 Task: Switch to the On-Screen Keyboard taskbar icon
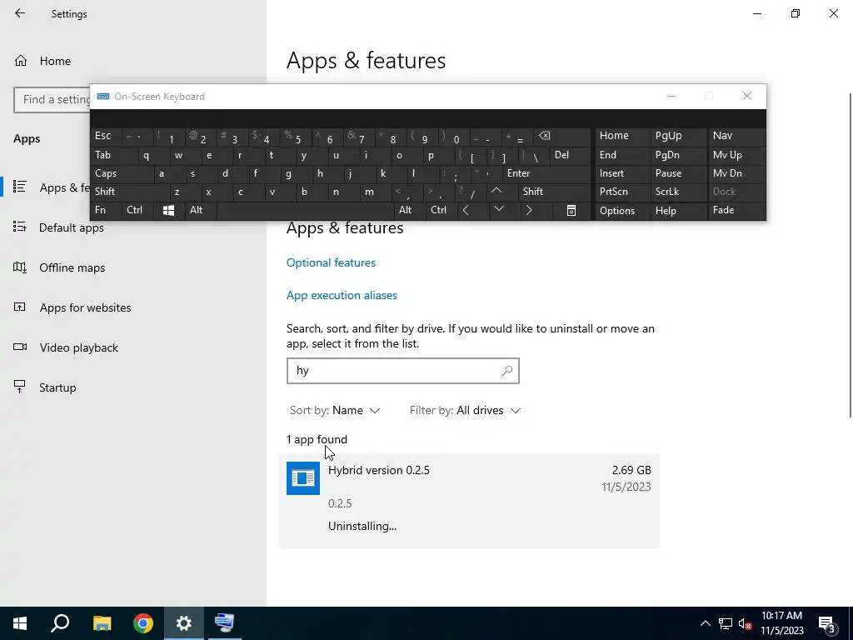click(224, 623)
